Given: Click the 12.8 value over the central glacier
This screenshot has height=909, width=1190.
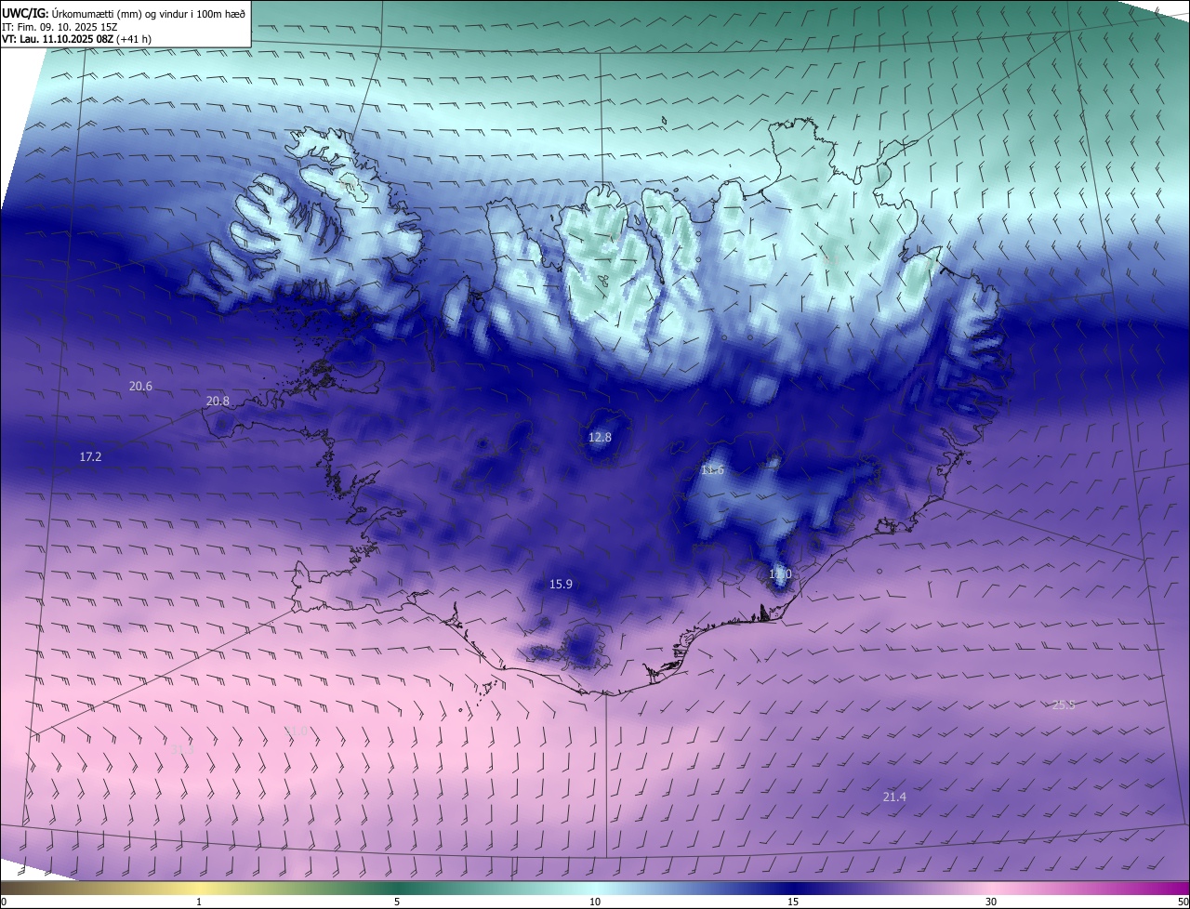Looking at the screenshot, I should coord(601,437).
